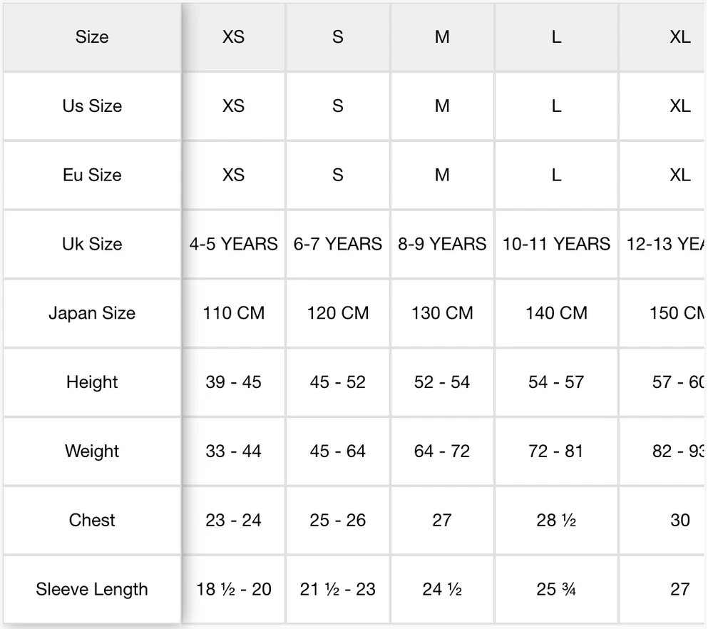Select the Chest row label
Image resolution: width=713 pixels, height=629 pixels.
pos(92,520)
